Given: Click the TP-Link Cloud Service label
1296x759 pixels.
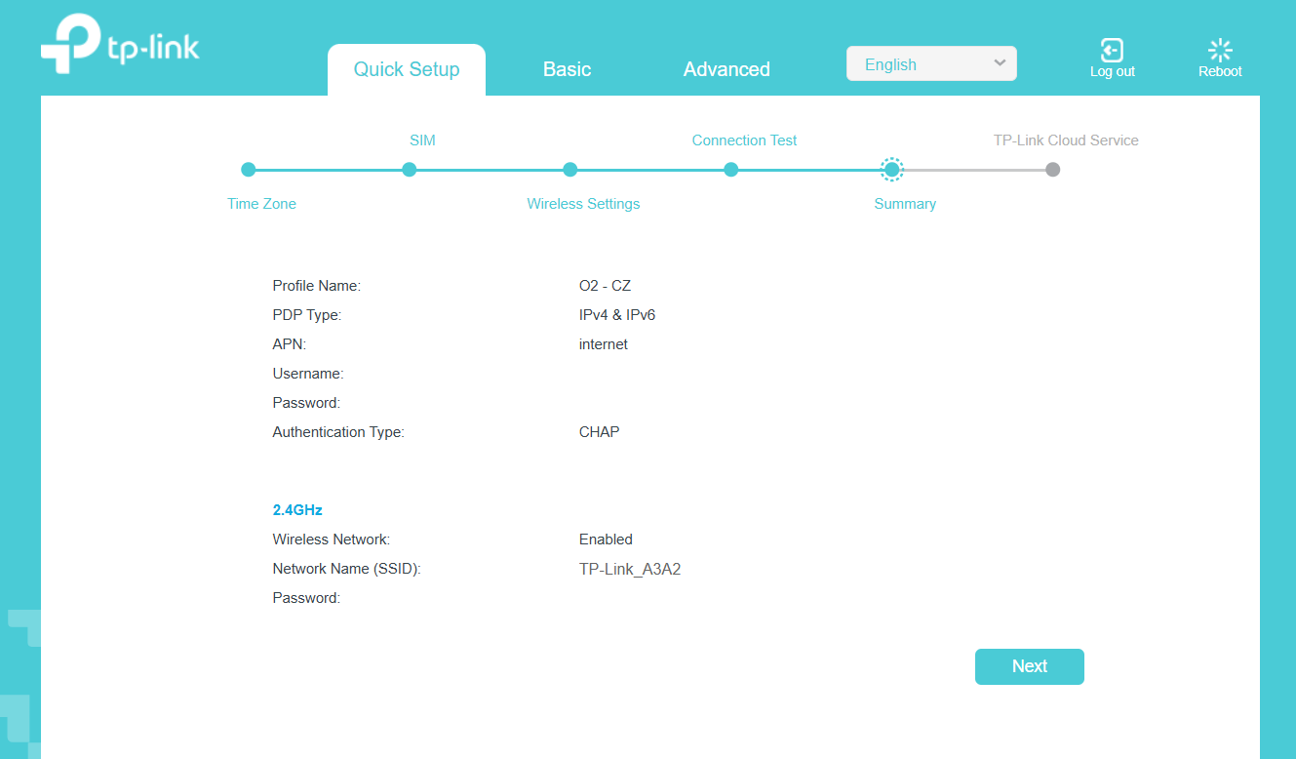Looking at the screenshot, I should 1066,140.
